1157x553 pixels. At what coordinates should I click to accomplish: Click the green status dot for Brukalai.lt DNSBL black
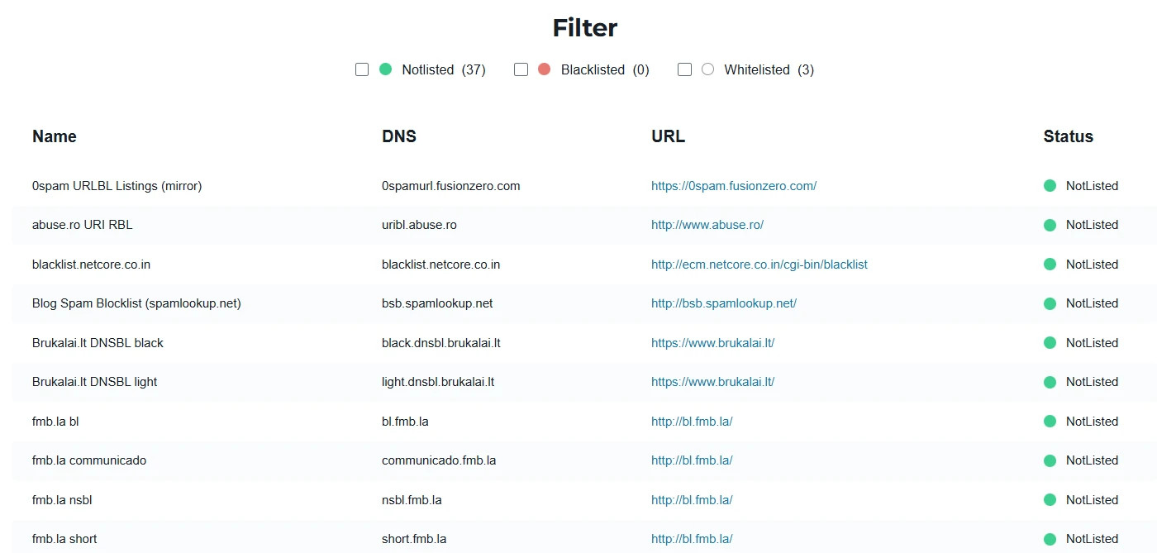point(1049,342)
